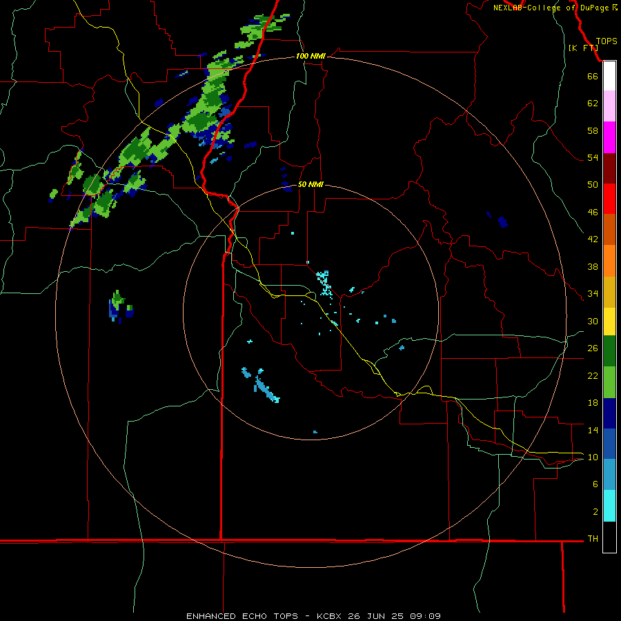Click the magenta 58 K FT legend swatch
This screenshot has height=621, width=621.
point(609,137)
